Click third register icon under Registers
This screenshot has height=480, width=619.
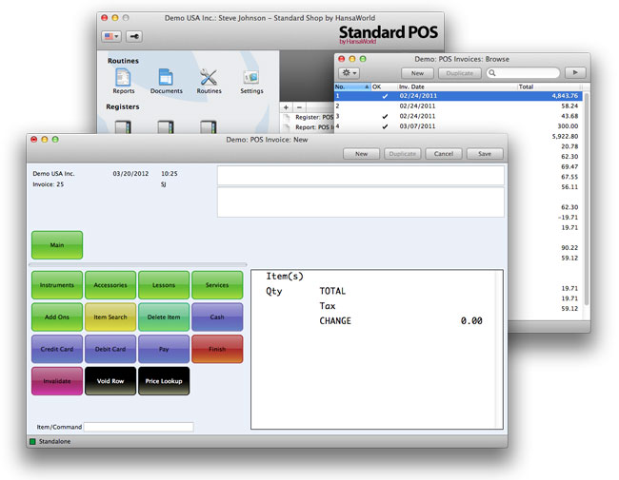pyautogui.click(x=208, y=127)
